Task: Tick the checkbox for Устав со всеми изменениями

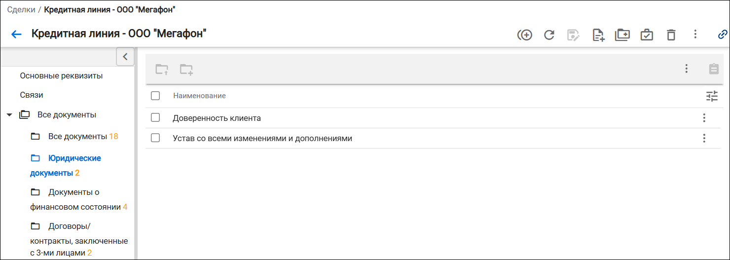Action: pyautogui.click(x=155, y=138)
